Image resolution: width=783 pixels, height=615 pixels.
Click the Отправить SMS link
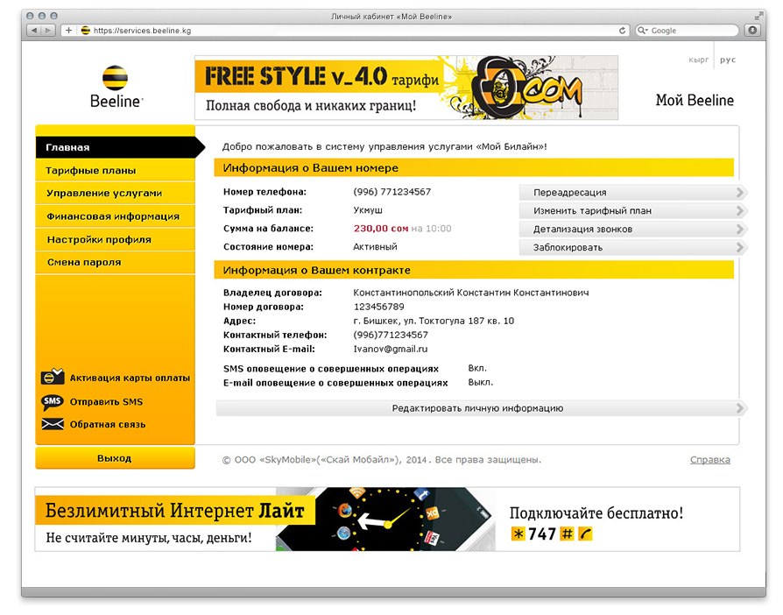(x=106, y=401)
